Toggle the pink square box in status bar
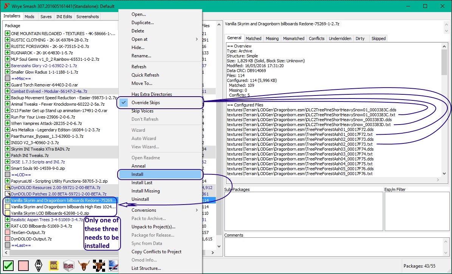452x274 pixels. [23, 265]
